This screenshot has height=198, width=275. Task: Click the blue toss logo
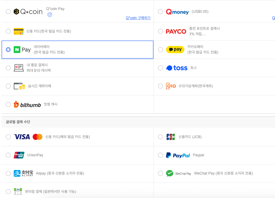pyautogui.click(x=177, y=68)
